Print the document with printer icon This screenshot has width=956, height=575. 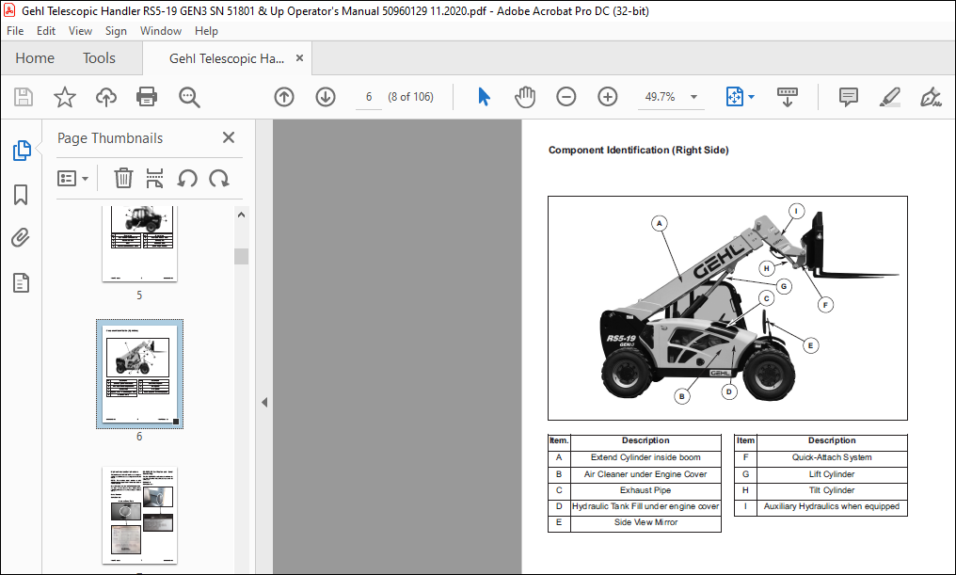pyautogui.click(x=147, y=97)
